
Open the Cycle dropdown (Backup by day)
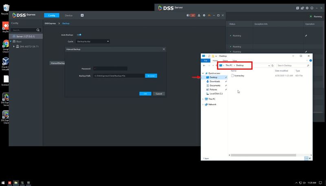click(x=93, y=41)
